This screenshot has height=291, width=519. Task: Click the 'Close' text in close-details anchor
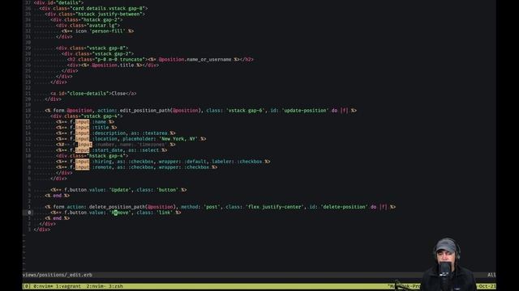point(118,94)
